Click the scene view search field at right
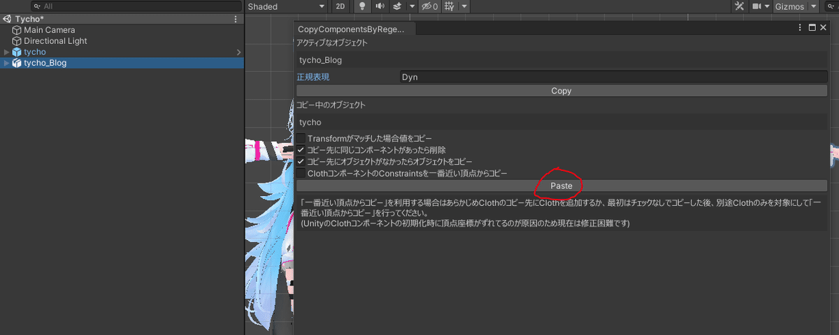Screen dimensions: 839x335 [x=832, y=6]
